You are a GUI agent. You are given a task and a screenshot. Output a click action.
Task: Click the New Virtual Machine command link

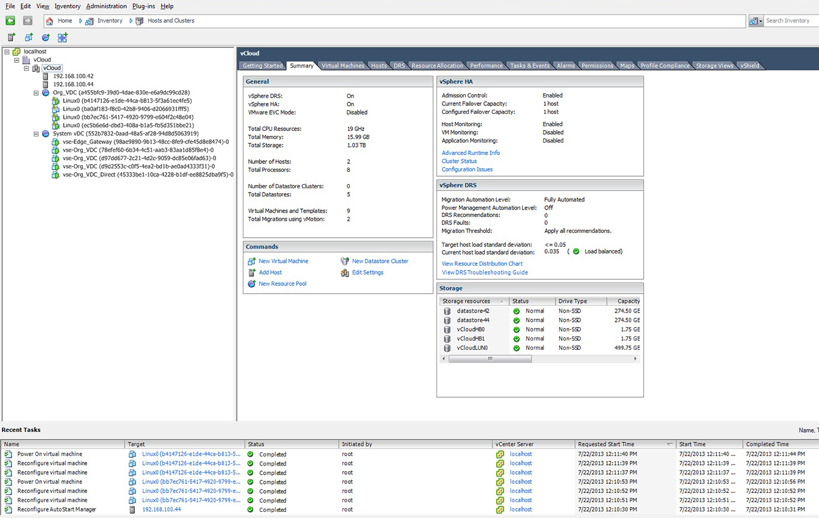[283, 261]
